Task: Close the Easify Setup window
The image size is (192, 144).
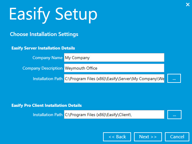Action: pyautogui.click(x=188, y=4)
